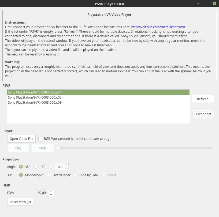Click the FOV value field
The height and width of the screenshot is (217, 219).
click(42, 193)
